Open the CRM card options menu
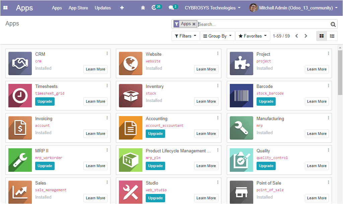This screenshot has height=204, width=343. (107, 53)
